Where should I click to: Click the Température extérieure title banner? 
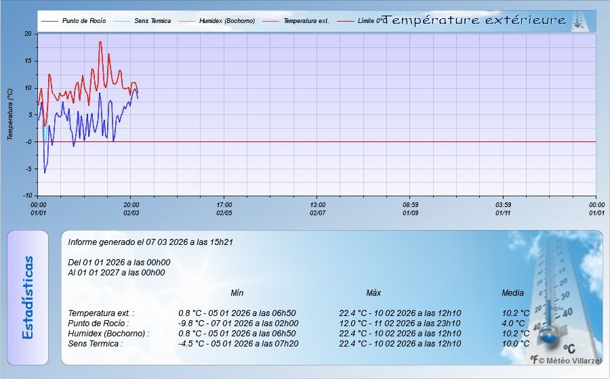coord(474,21)
